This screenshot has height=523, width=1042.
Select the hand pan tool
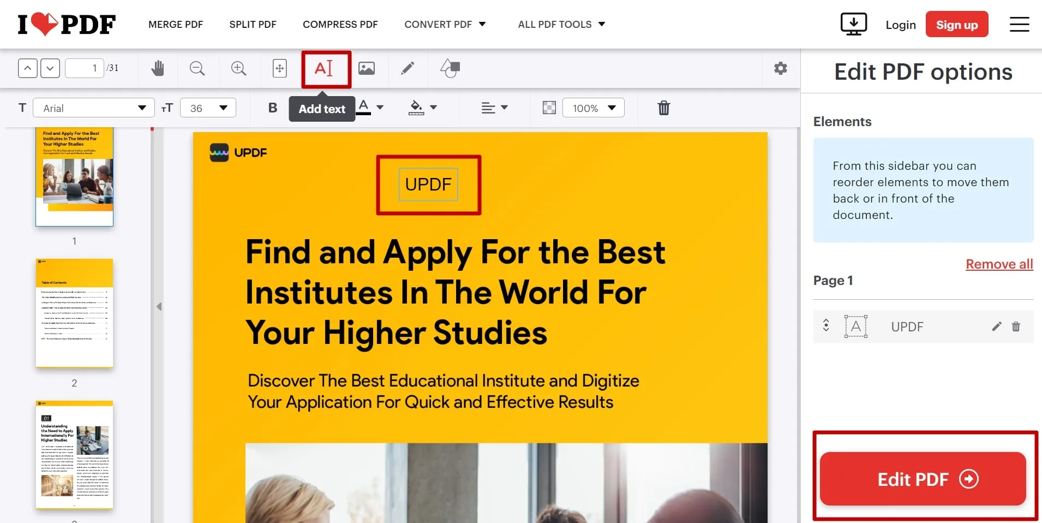158,68
